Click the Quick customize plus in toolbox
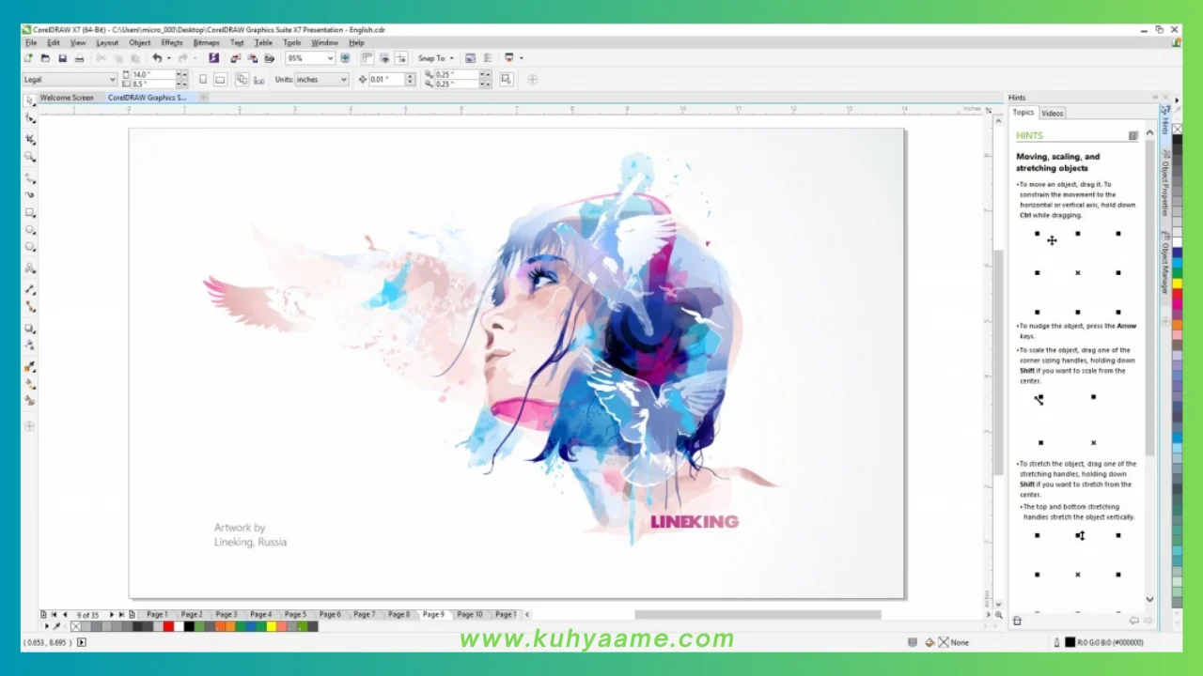This screenshot has height=676, width=1203. click(30, 426)
